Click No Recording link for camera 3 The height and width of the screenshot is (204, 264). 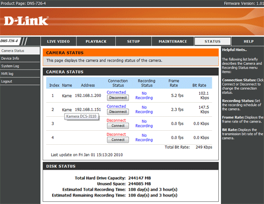click(144, 124)
